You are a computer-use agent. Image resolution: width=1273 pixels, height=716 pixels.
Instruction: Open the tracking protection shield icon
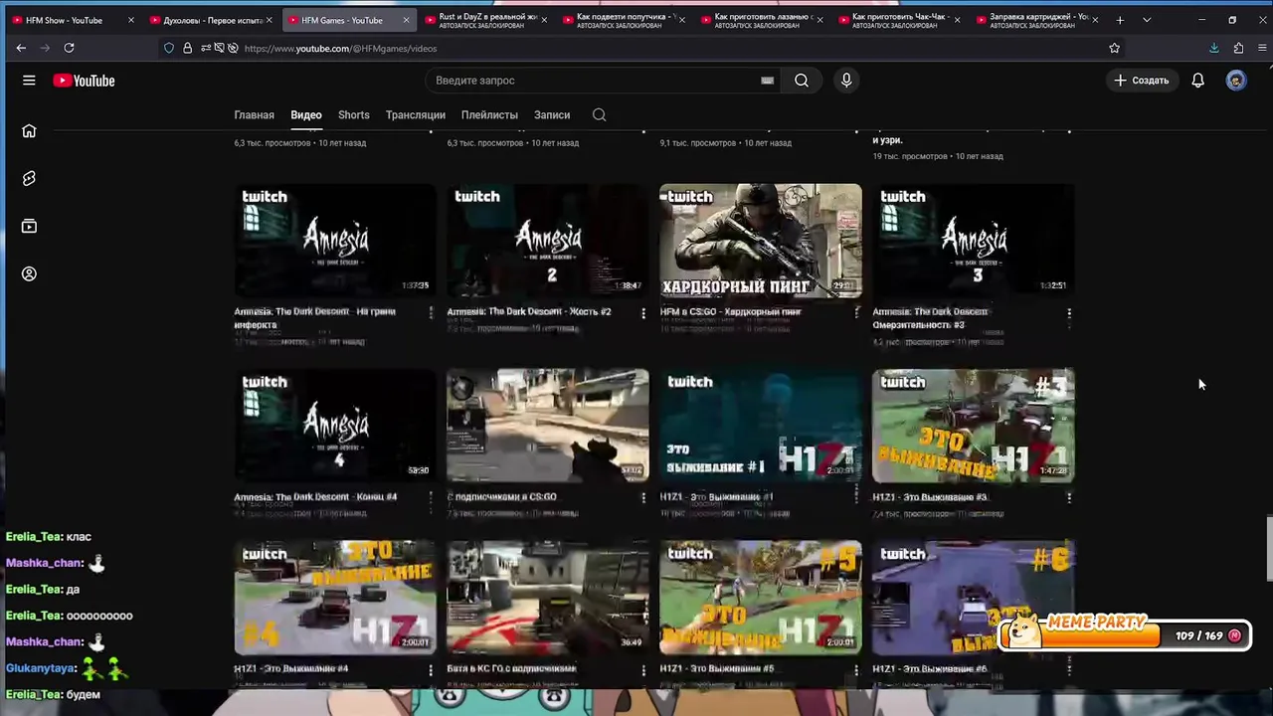[169, 48]
